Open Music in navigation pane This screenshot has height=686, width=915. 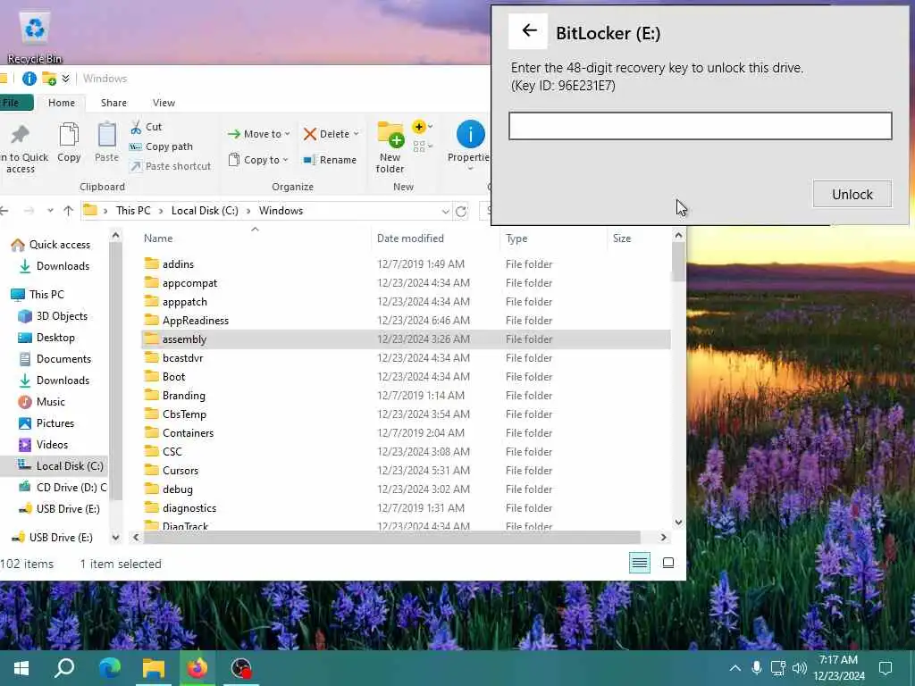pos(50,402)
